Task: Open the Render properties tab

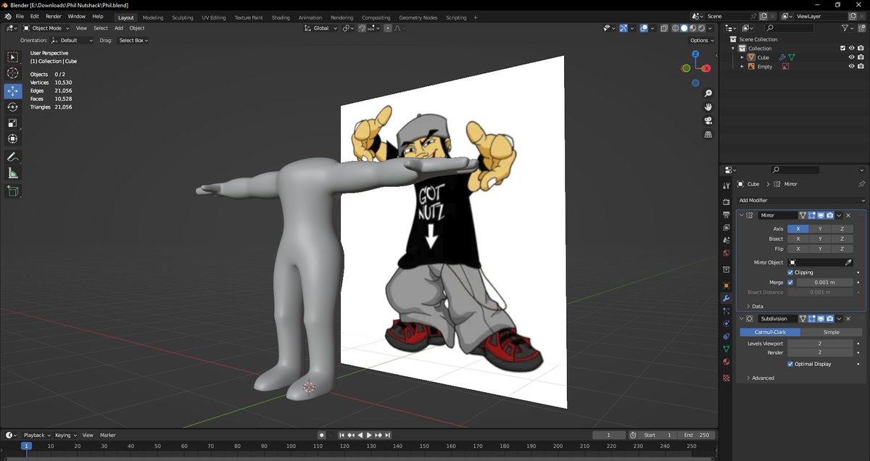Action: pyautogui.click(x=726, y=202)
